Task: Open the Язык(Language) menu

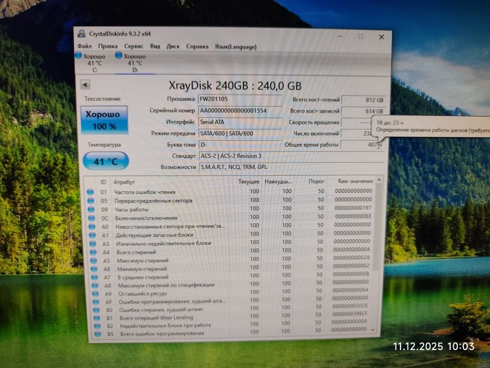Action: (236, 47)
